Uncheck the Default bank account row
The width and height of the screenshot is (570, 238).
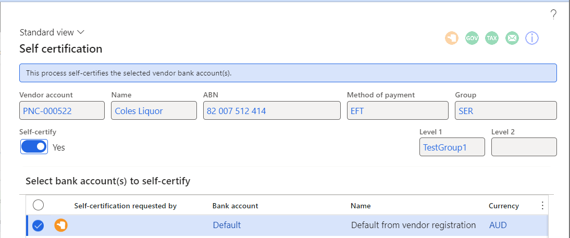click(38, 226)
